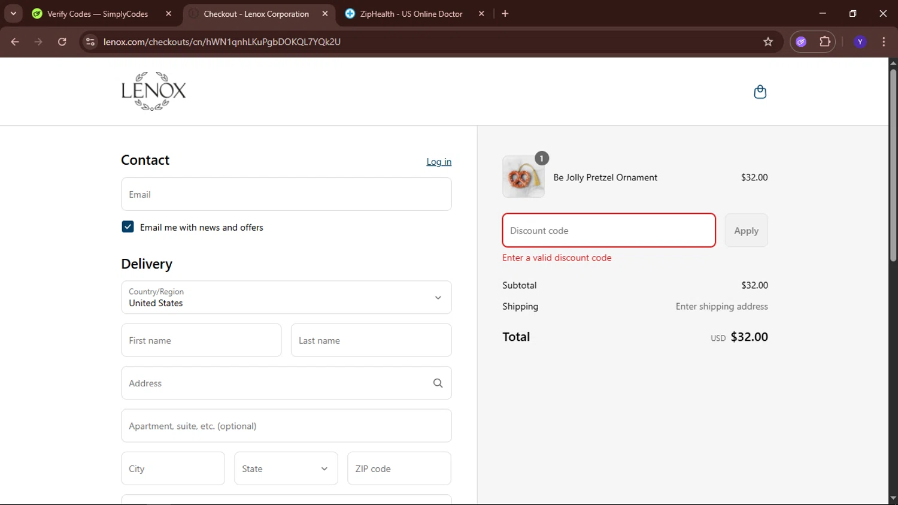
Task: Focus the Address field
Action: 286,383
